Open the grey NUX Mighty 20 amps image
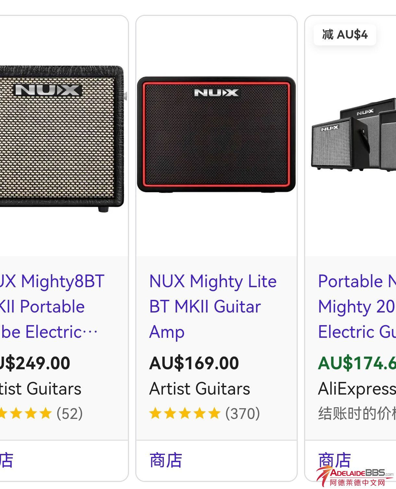 click(354, 136)
